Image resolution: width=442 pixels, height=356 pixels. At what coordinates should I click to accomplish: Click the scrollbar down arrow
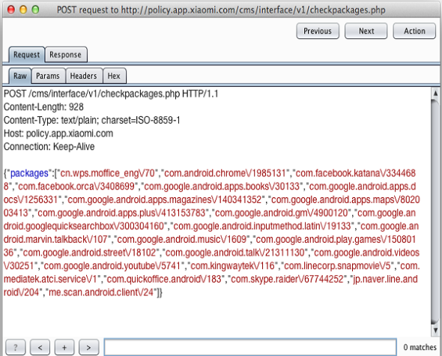[x=435, y=331]
